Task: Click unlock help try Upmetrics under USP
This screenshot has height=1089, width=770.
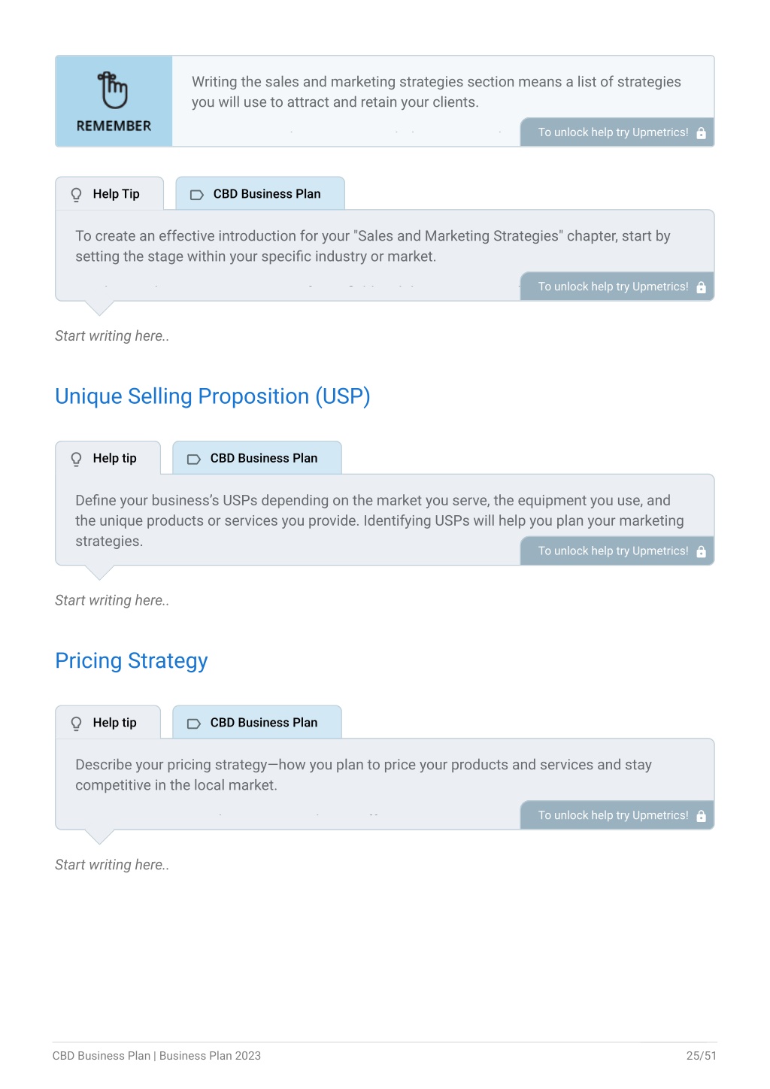Action: coord(617,551)
